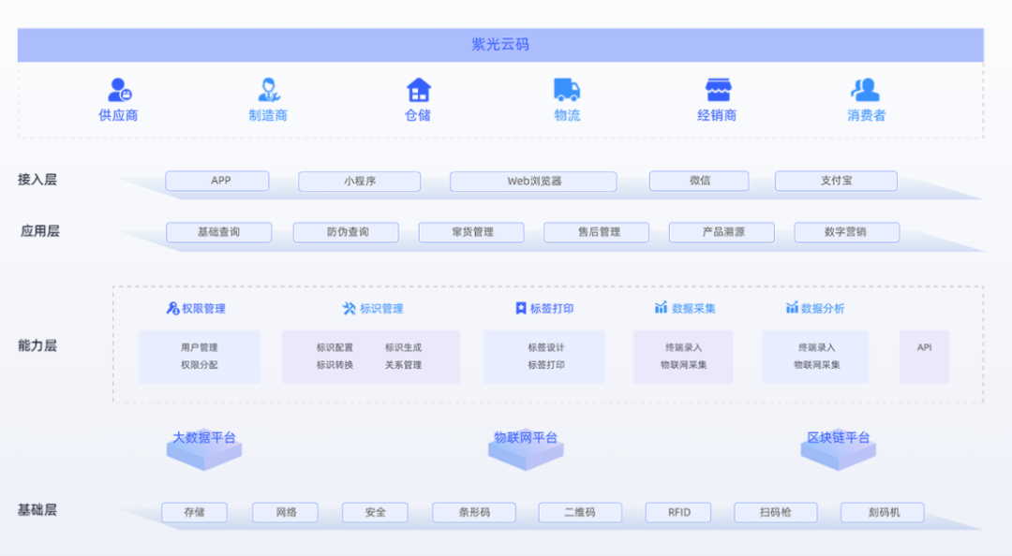Open the 售后管理 box
Viewport: 1012px width, 556px height.
(596, 232)
